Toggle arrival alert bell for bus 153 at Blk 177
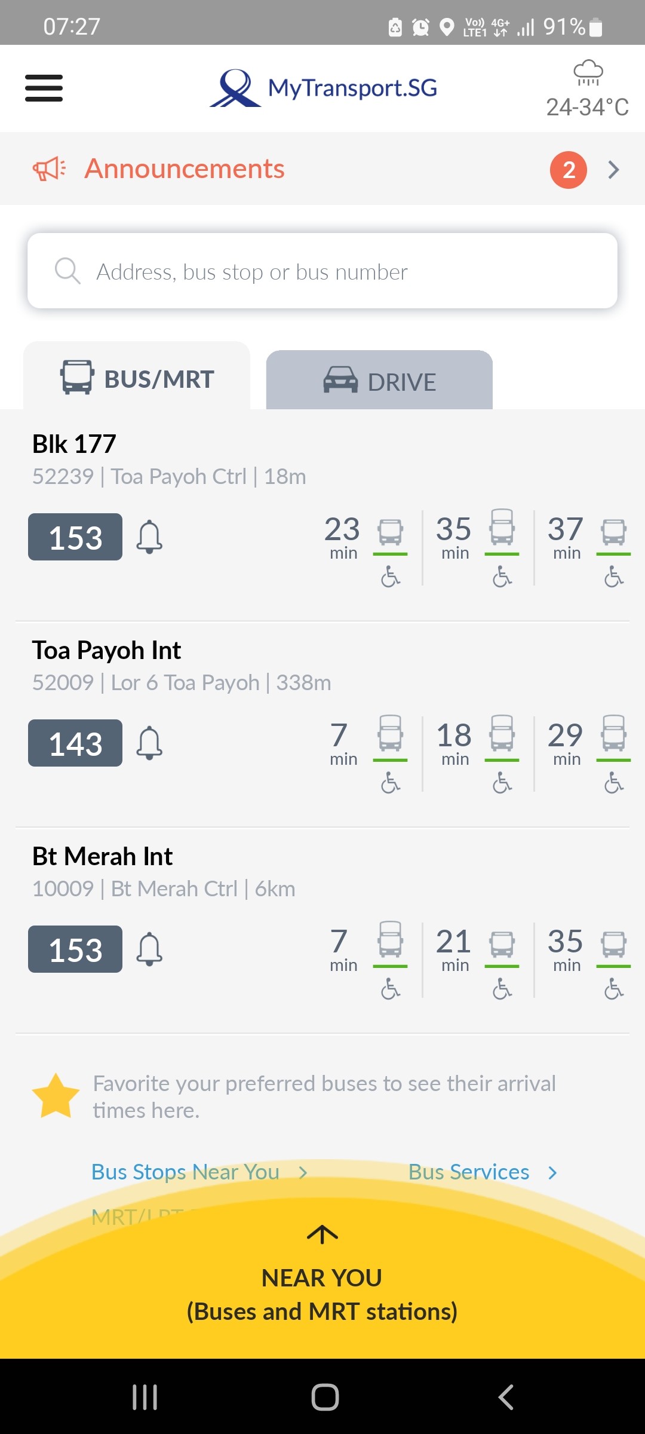645x1434 pixels. pyautogui.click(x=149, y=537)
